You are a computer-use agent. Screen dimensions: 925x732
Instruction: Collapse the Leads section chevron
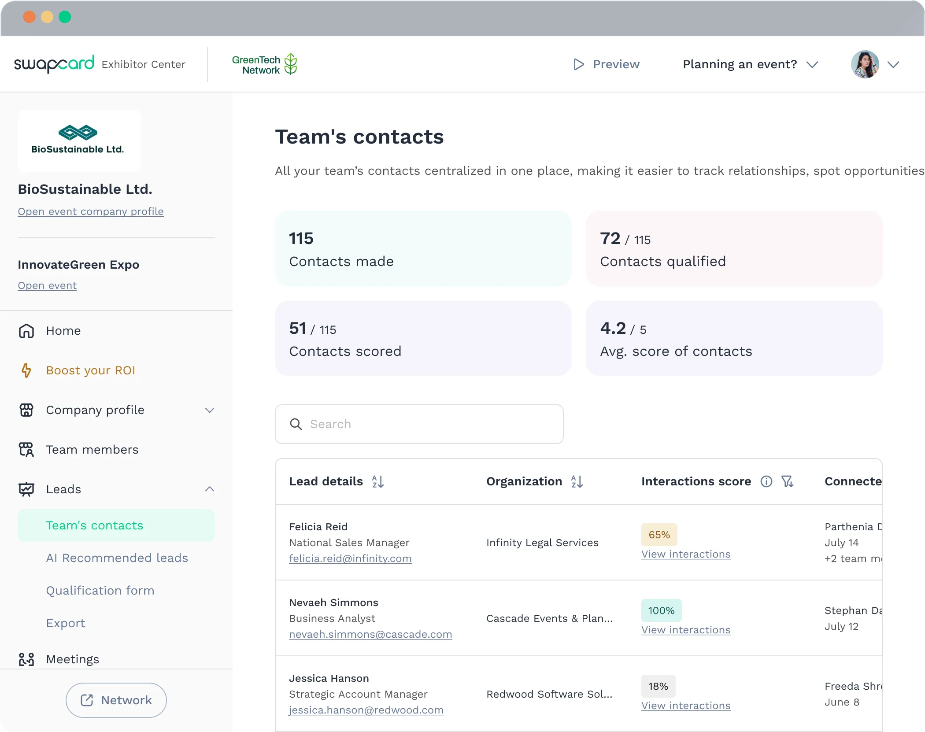pyautogui.click(x=210, y=489)
